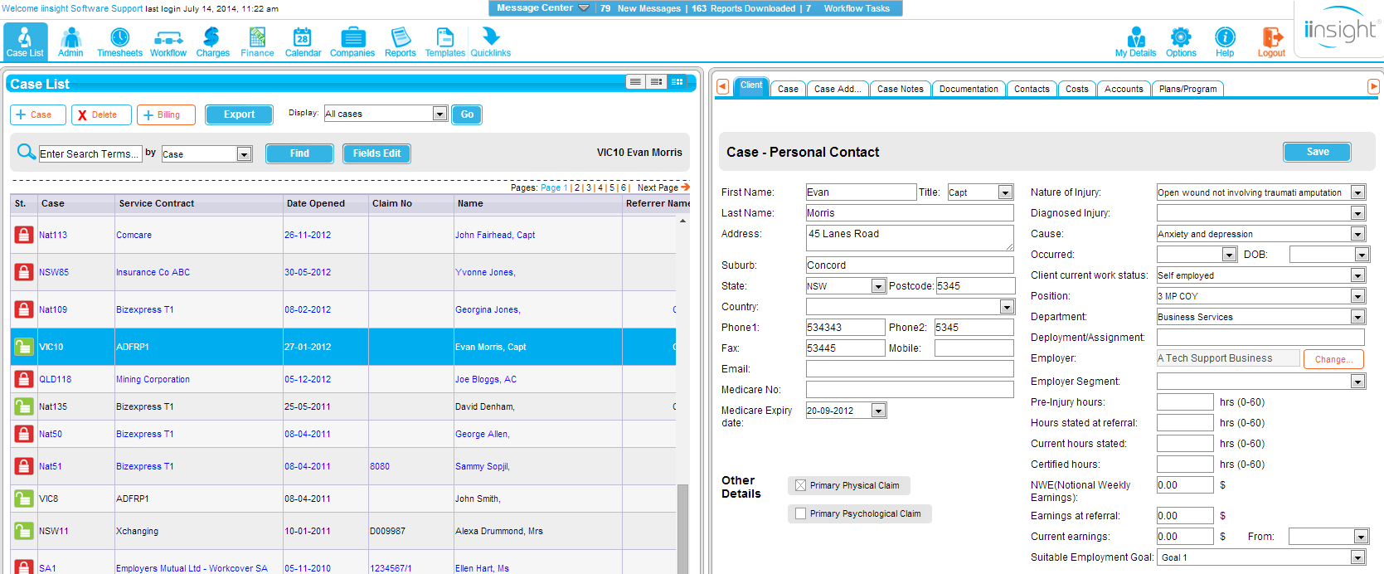
Task: Open the Documentation tab
Action: pos(968,89)
